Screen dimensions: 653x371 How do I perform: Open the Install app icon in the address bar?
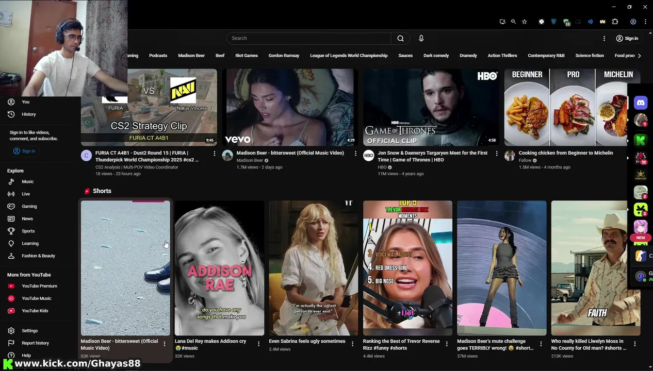[502, 22]
